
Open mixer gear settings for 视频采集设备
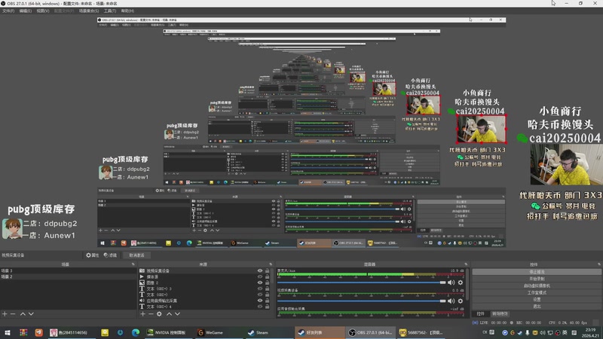click(461, 301)
